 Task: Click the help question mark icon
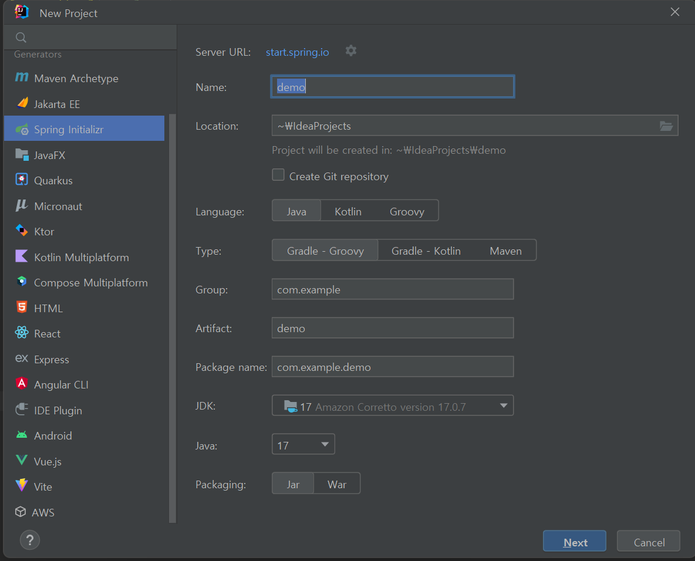(x=30, y=540)
